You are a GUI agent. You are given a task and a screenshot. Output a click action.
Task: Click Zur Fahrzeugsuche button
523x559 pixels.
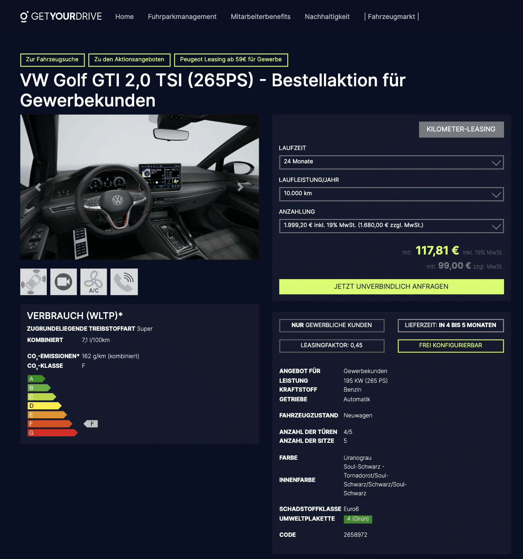(x=52, y=60)
